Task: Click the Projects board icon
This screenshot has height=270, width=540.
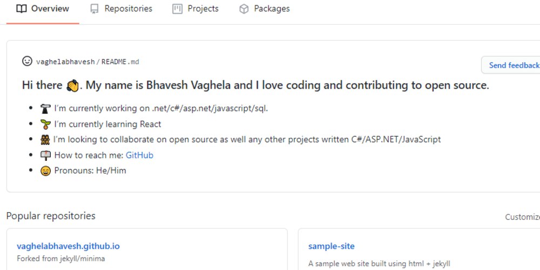Action: pos(177,9)
